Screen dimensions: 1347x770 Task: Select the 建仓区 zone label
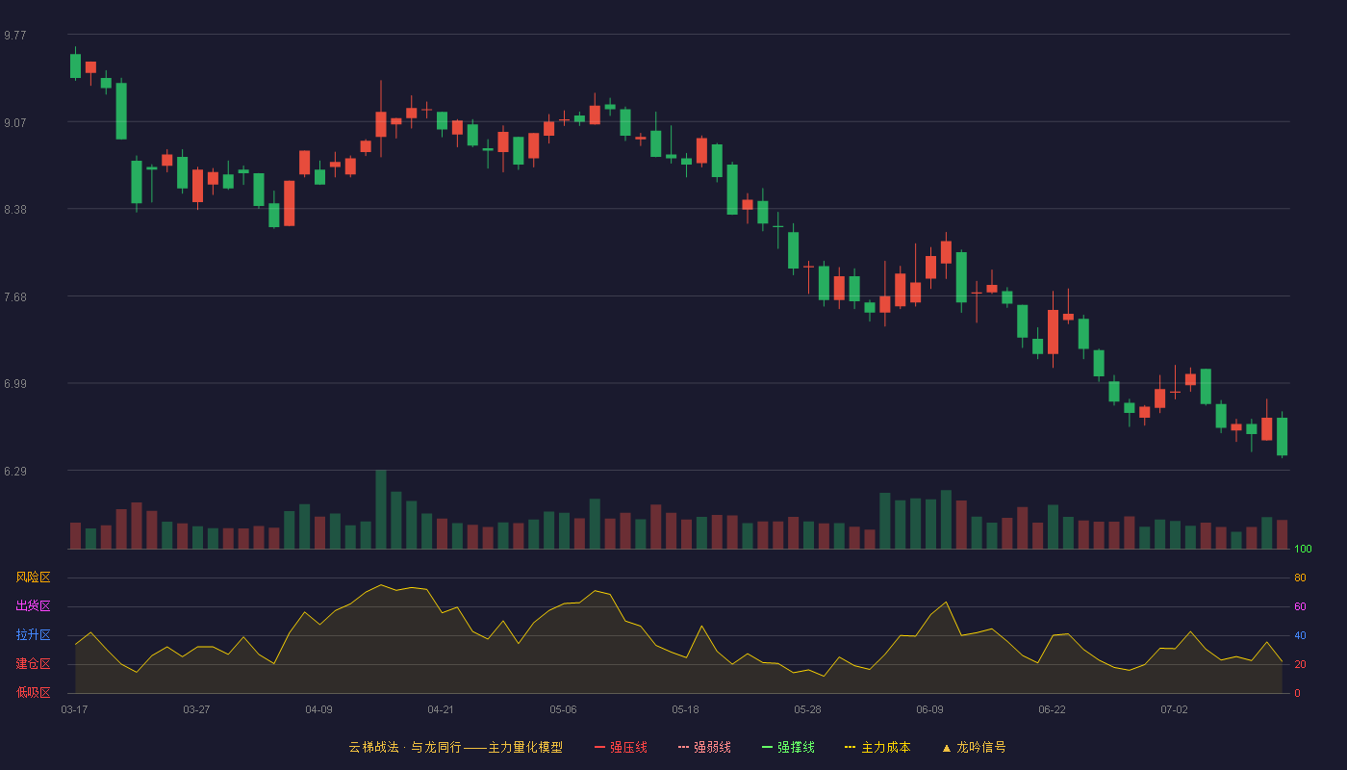pos(33,664)
